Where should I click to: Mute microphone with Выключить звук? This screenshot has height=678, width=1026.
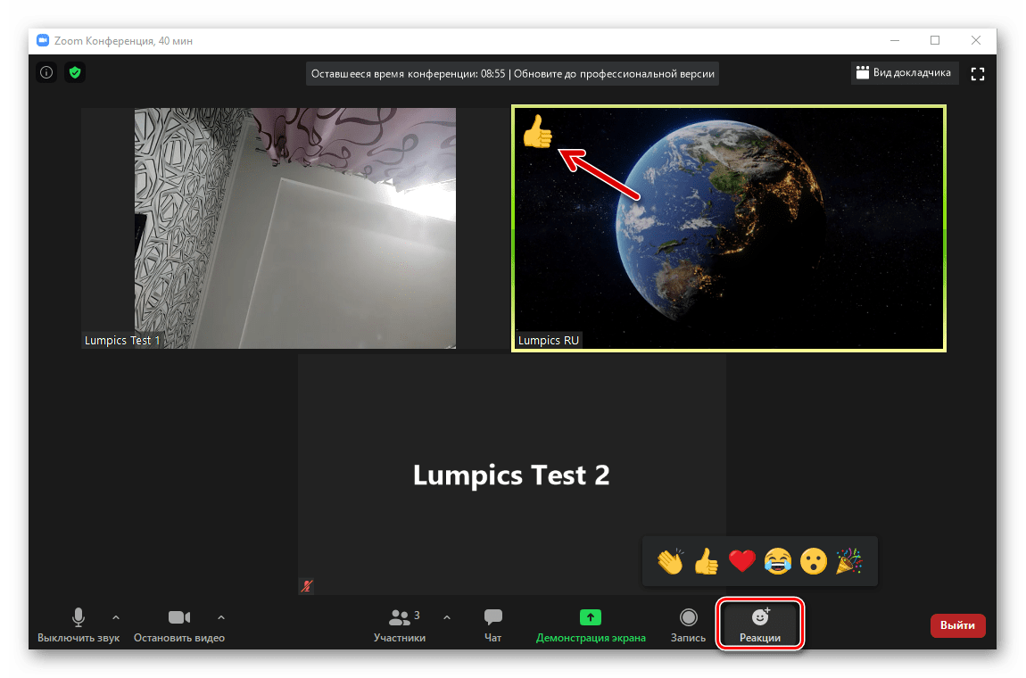coord(79,625)
